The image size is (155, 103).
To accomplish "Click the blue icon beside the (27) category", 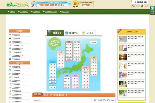I will pyautogui.click(x=10, y=49).
